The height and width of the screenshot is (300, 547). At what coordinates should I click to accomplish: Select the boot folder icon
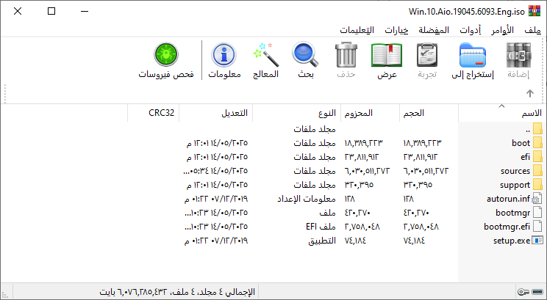(537, 143)
